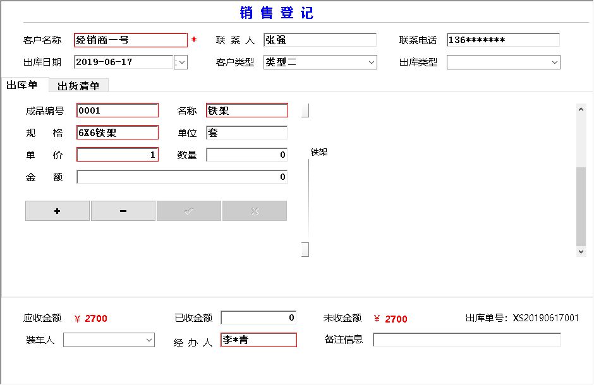Click the scroll up arrow of list
The height and width of the screenshot is (385, 594).
point(581,109)
